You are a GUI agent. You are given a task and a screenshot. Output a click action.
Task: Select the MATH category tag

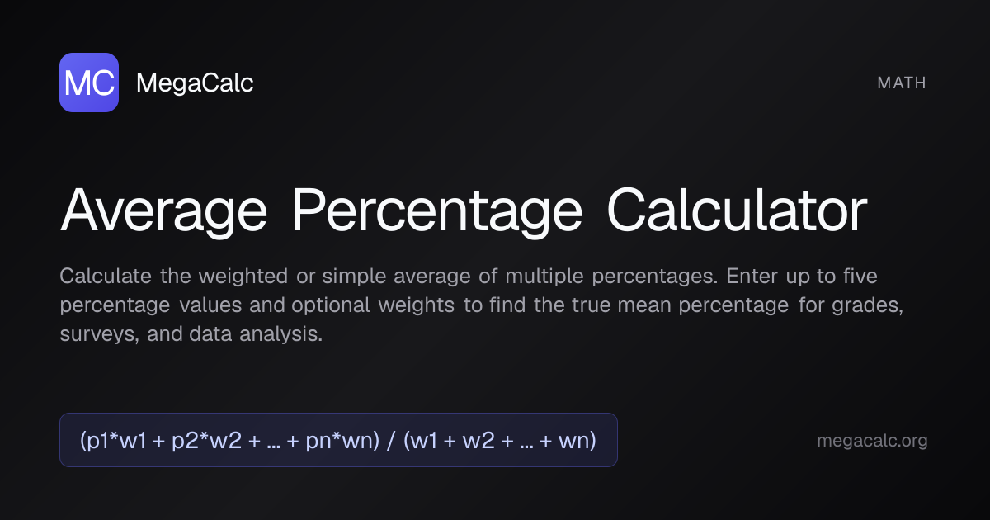[902, 83]
